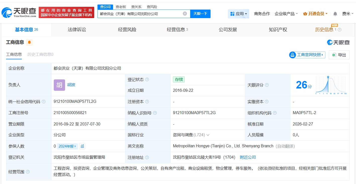
Task: Click help icon next to 经营范围
Action: coord(28,172)
